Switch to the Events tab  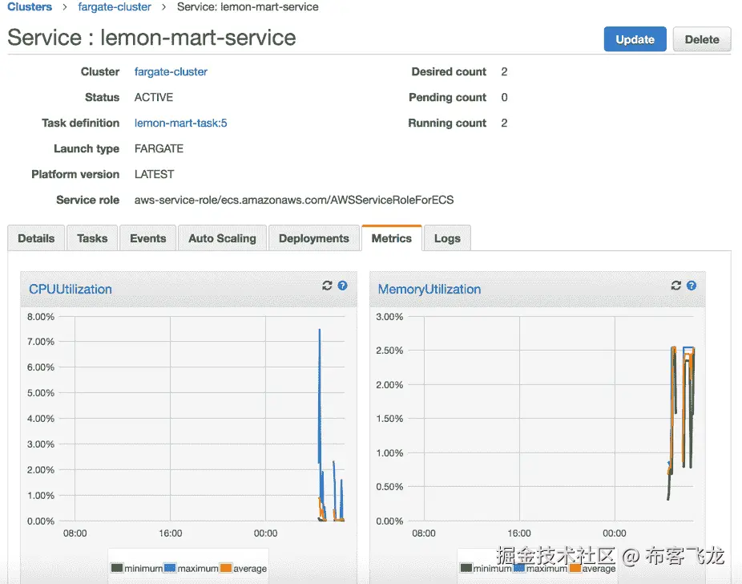coord(148,238)
